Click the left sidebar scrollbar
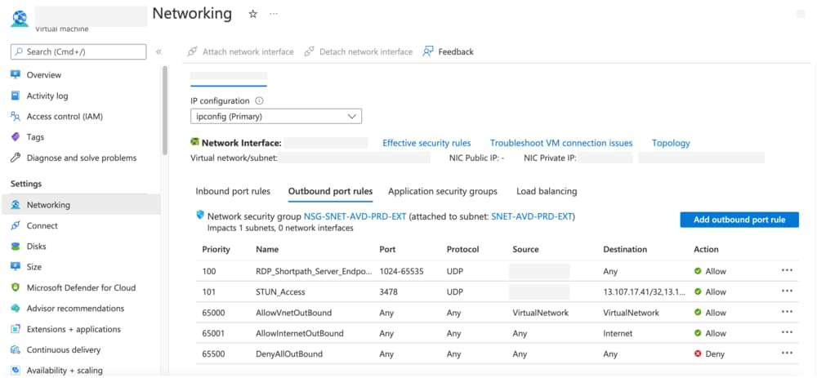Image resolution: width=817 pixels, height=378 pixels. [165, 109]
